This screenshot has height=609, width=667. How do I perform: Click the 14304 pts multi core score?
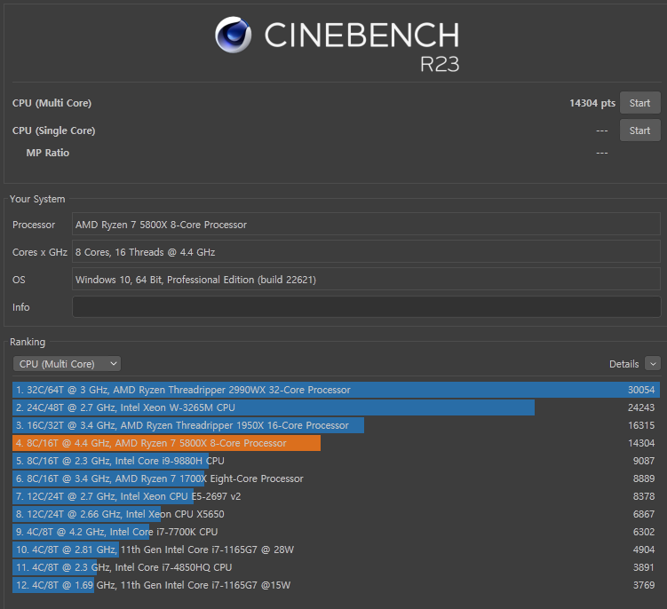[592, 103]
